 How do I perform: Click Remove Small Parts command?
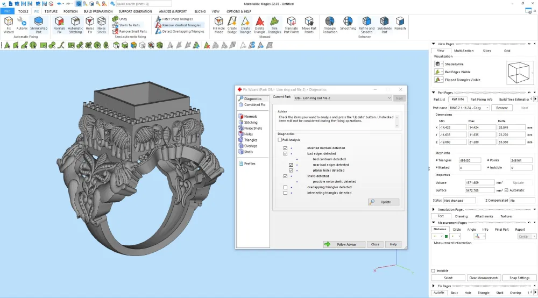[x=129, y=31]
